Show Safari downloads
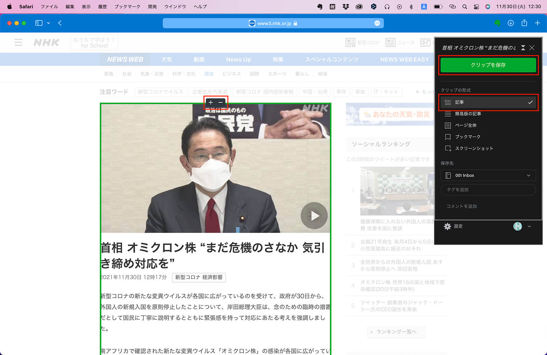 [x=511, y=23]
